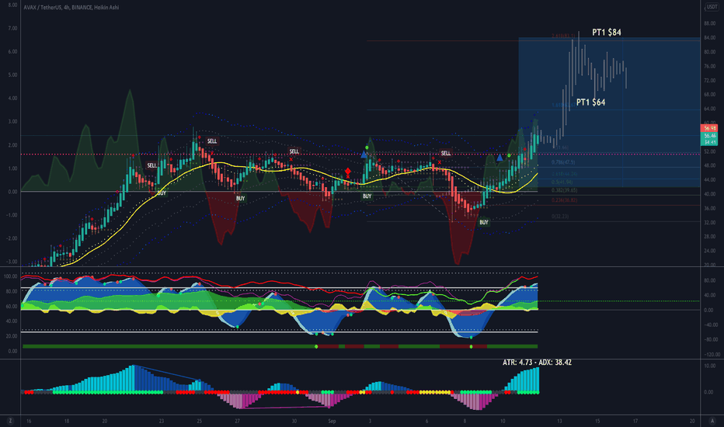Viewport: 724px width, 427px height.
Task: Select the red diamond signal marker near Sep 2
Action: tap(348, 172)
